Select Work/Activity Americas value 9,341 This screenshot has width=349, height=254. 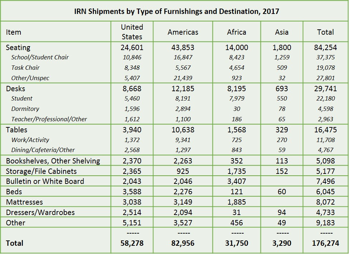(x=183, y=140)
